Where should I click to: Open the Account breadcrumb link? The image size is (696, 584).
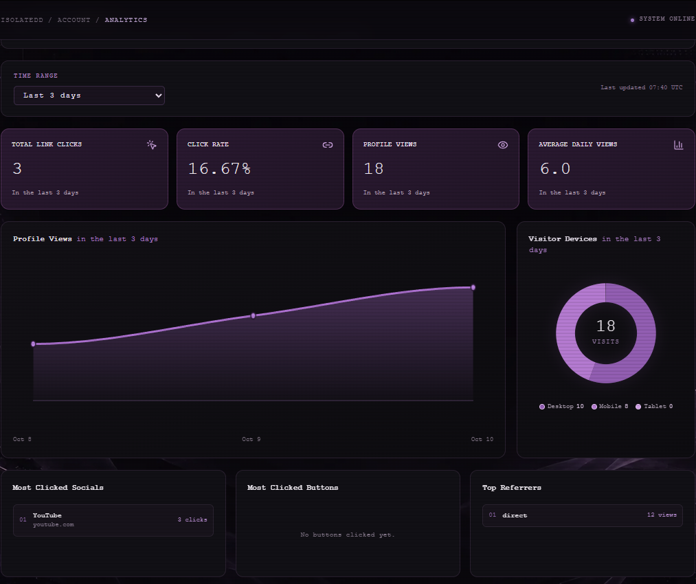(74, 20)
